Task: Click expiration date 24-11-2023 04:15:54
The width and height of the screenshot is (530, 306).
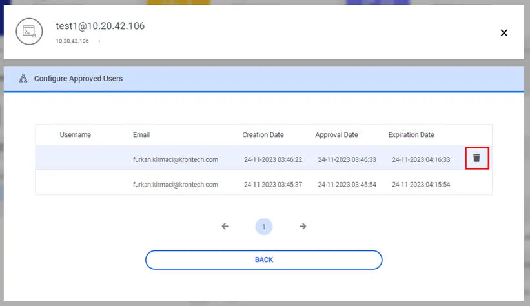Action: (x=421, y=185)
